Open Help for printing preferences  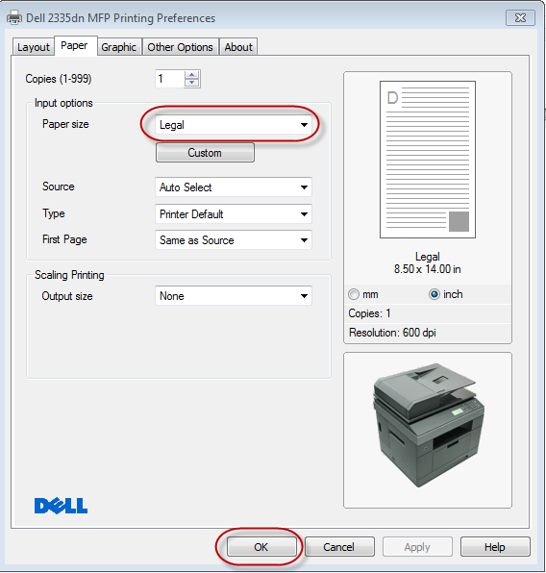[495, 547]
